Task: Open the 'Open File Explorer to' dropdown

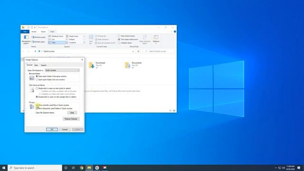Action: click(x=62, y=70)
